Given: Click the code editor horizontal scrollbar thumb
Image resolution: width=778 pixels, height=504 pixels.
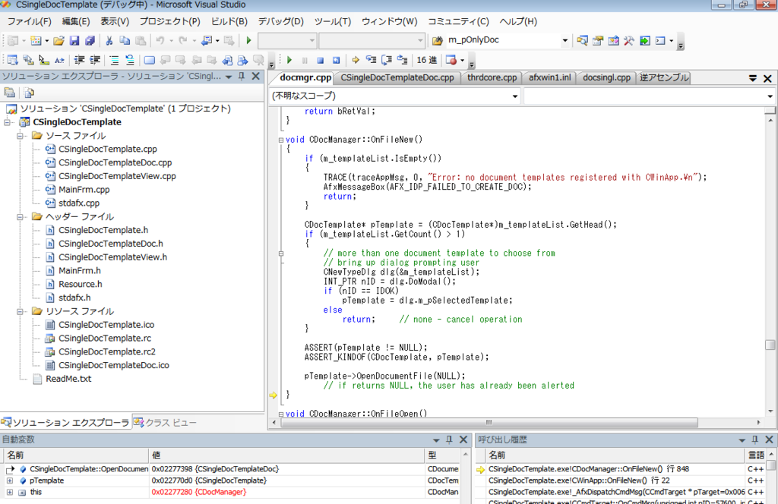Looking at the screenshot, I should (489, 423).
